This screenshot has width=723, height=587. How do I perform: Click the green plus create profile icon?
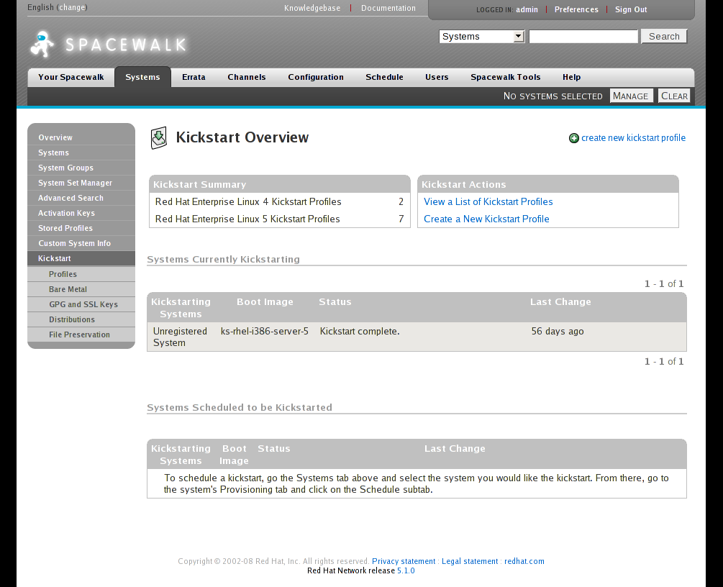point(573,138)
